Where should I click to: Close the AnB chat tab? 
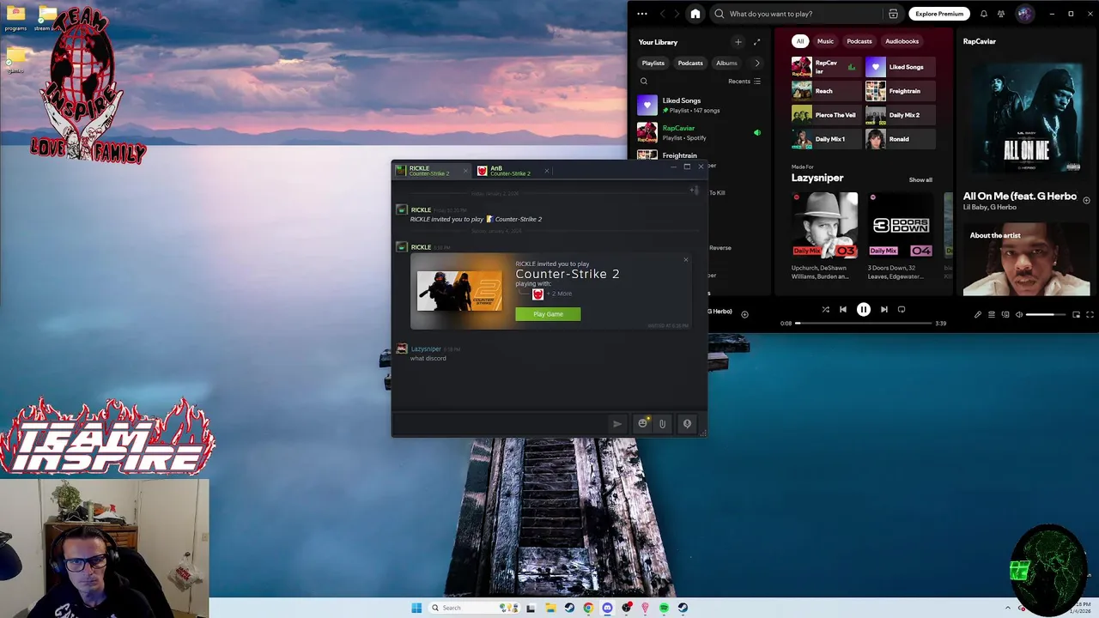(547, 171)
